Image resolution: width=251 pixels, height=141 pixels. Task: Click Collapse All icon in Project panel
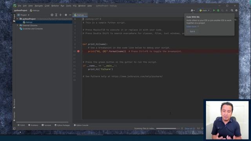(x=60, y=15)
